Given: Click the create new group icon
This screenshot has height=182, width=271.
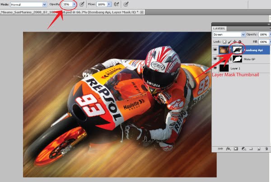Looking at the screenshot, I should point(251,149).
